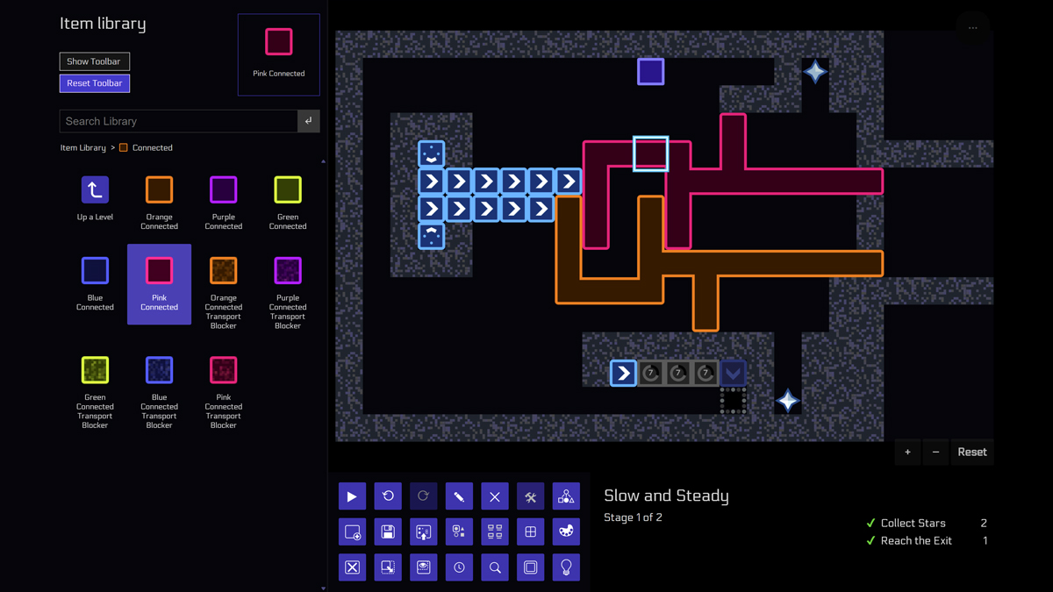This screenshot has height=592, width=1053.
Task: Click the history clock icon
Action: 459,567
